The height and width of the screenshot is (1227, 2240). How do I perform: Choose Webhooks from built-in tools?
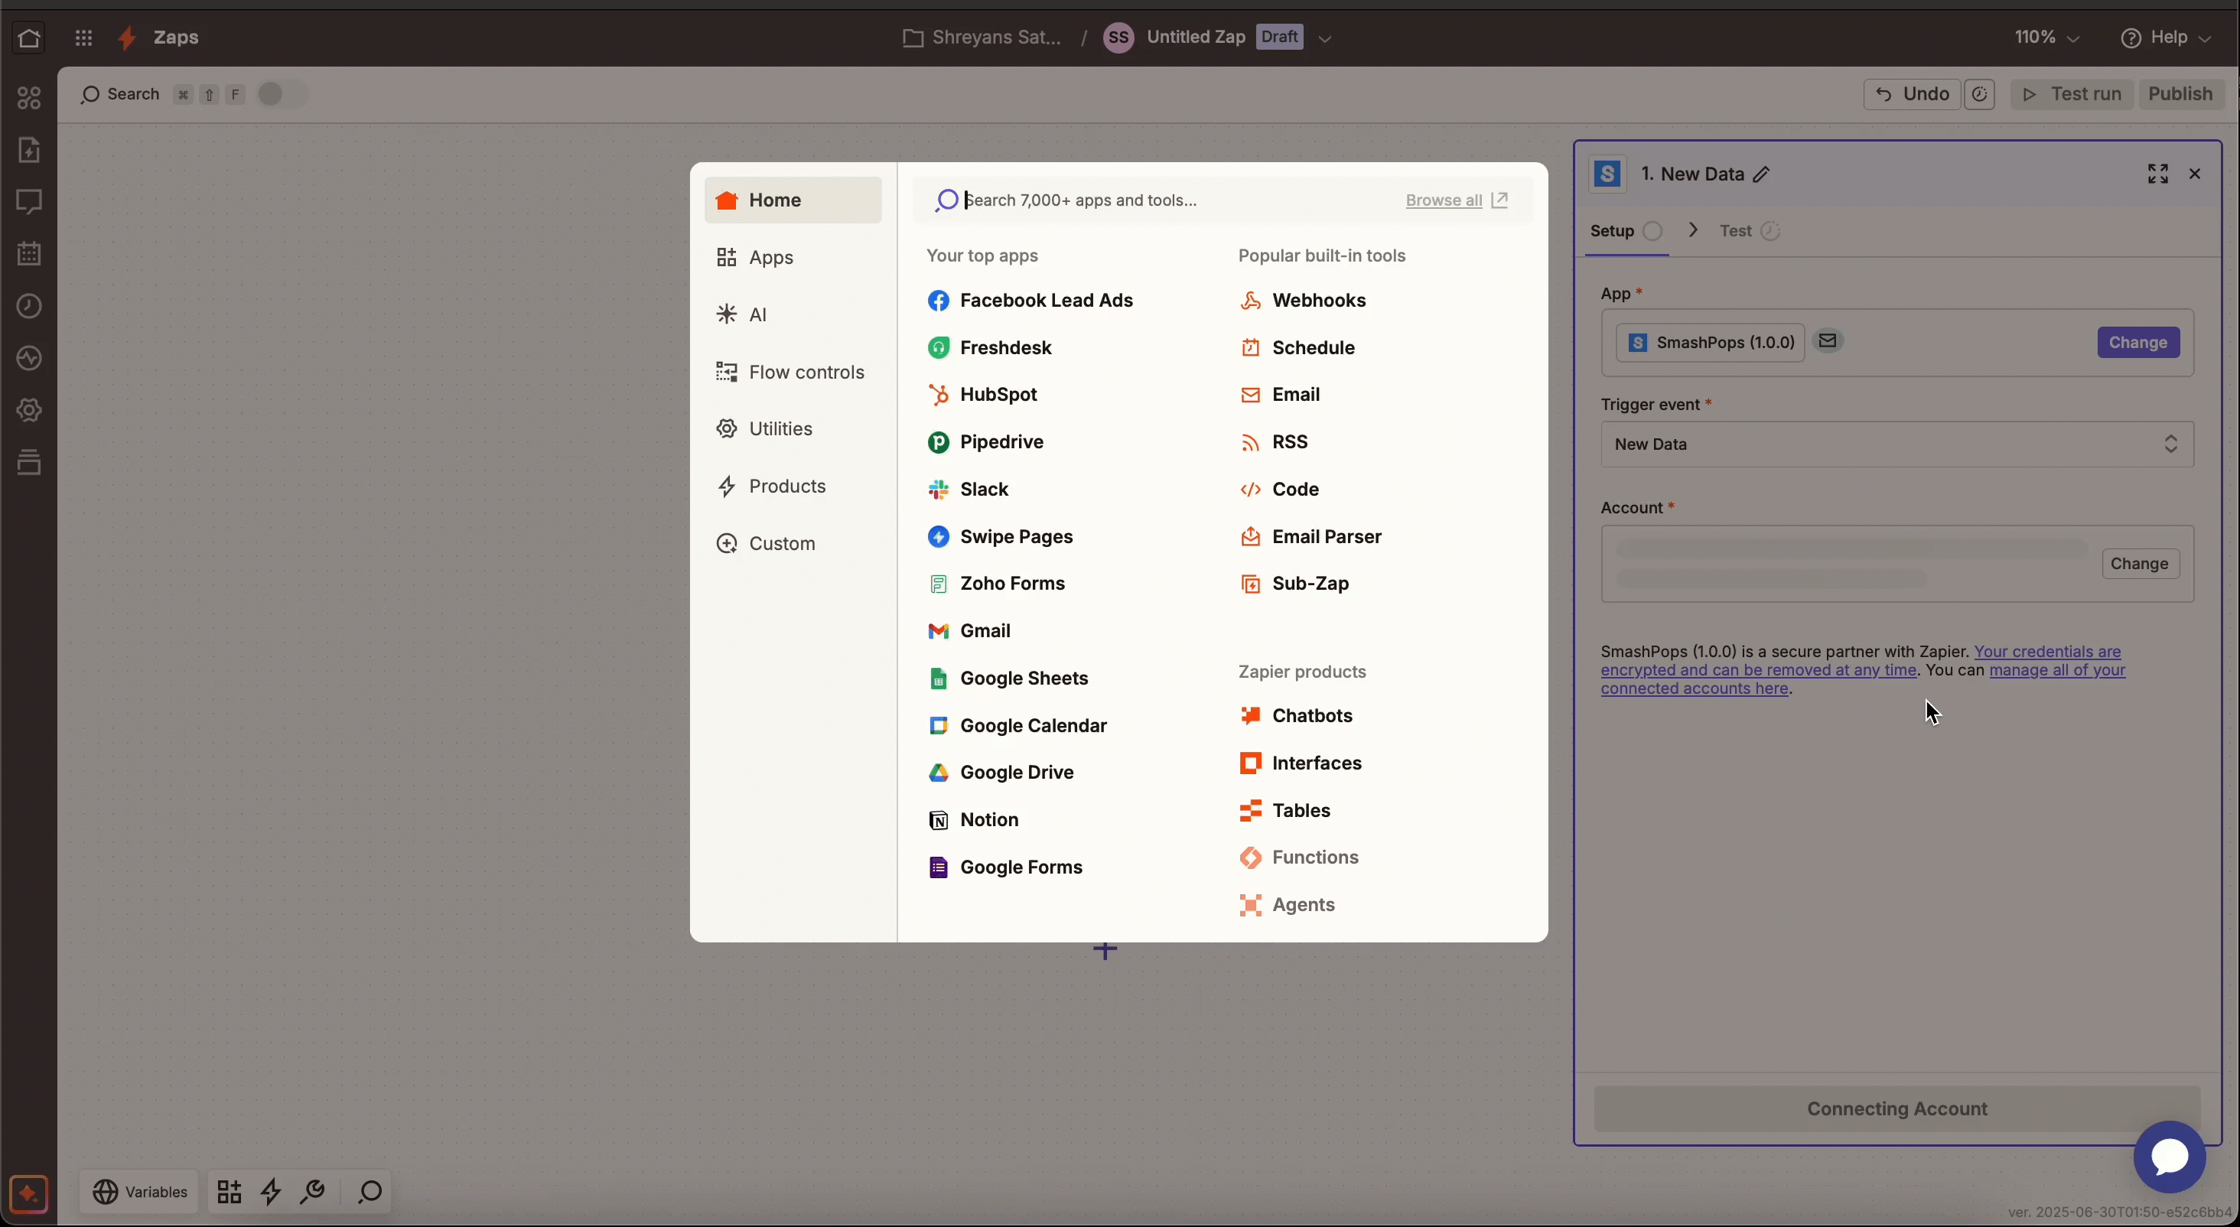[1318, 301]
